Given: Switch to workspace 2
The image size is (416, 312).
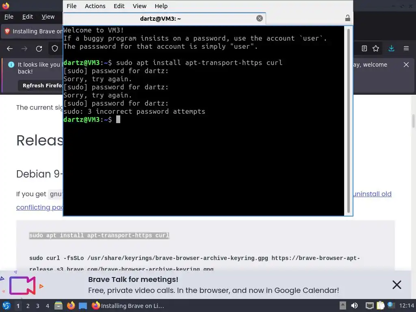Looking at the screenshot, I should (x=28, y=306).
